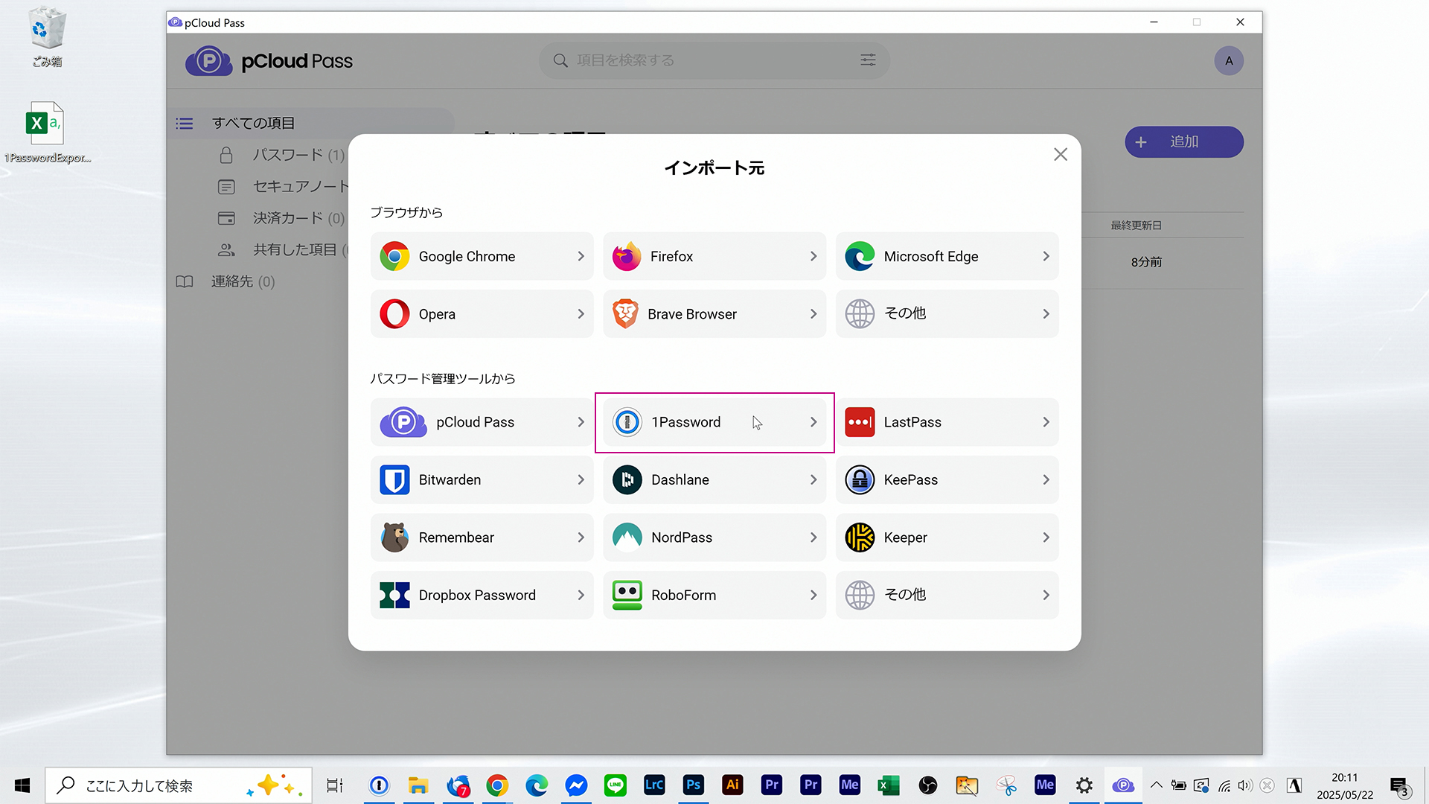Open Photoshop from the taskbar
Viewport: 1429px width, 804px height.
click(x=693, y=785)
